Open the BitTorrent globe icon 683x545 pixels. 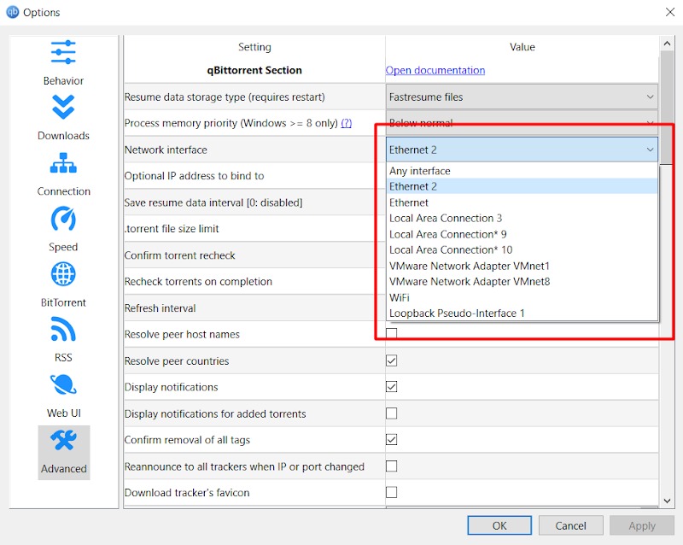click(63, 274)
